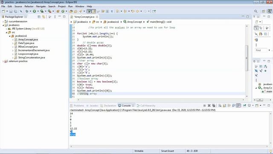Switch to the Declaration tab
Screen dimensions: 273x154
click(108, 106)
